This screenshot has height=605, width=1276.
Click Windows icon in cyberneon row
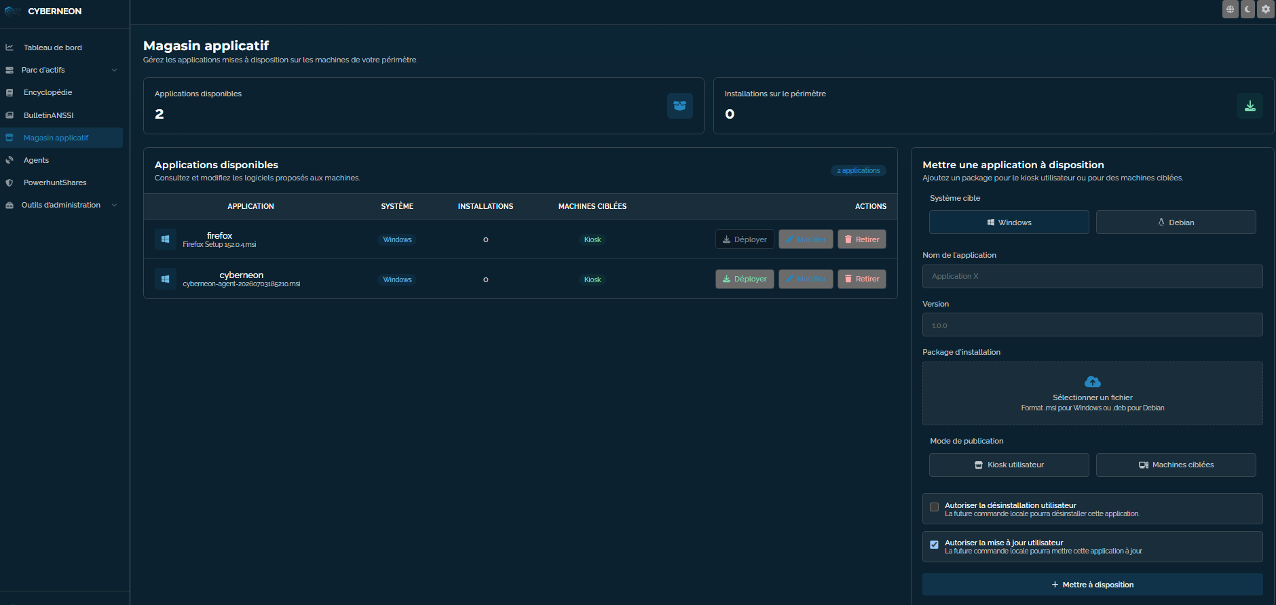(x=165, y=279)
